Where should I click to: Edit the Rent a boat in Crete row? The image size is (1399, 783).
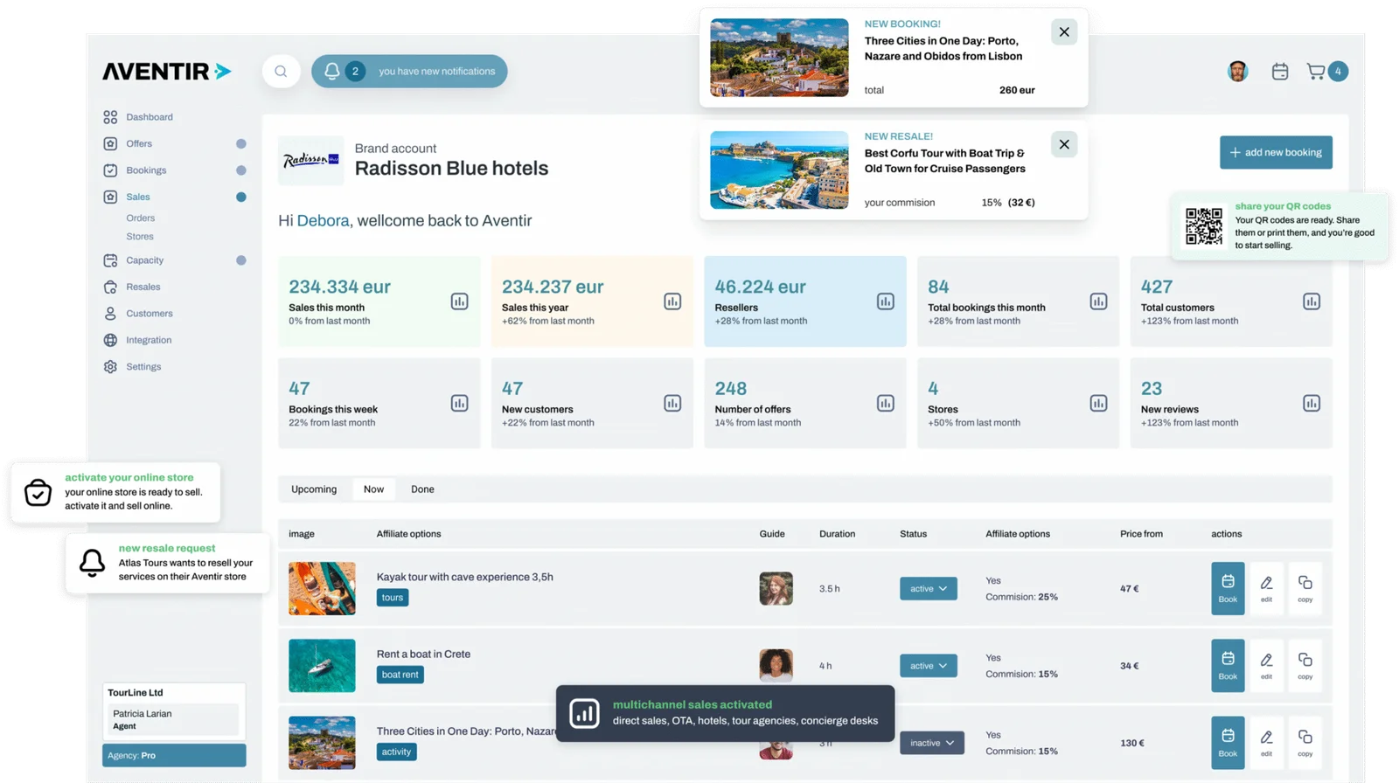pos(1266,665)
